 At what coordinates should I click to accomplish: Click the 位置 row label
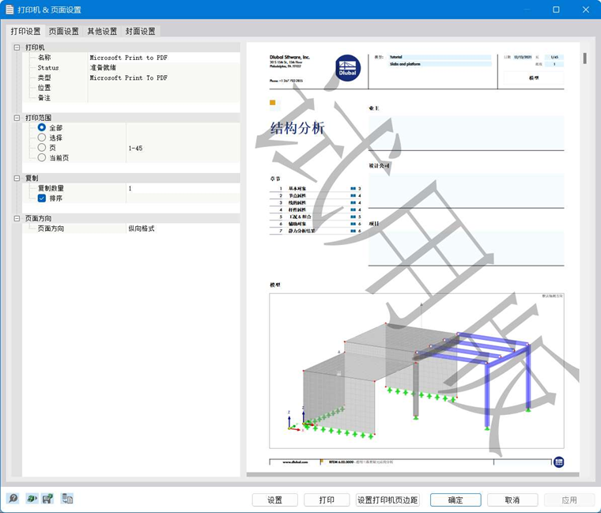tap(44, 88)
